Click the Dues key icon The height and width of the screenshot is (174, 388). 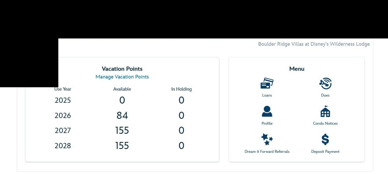coord(325,83)
